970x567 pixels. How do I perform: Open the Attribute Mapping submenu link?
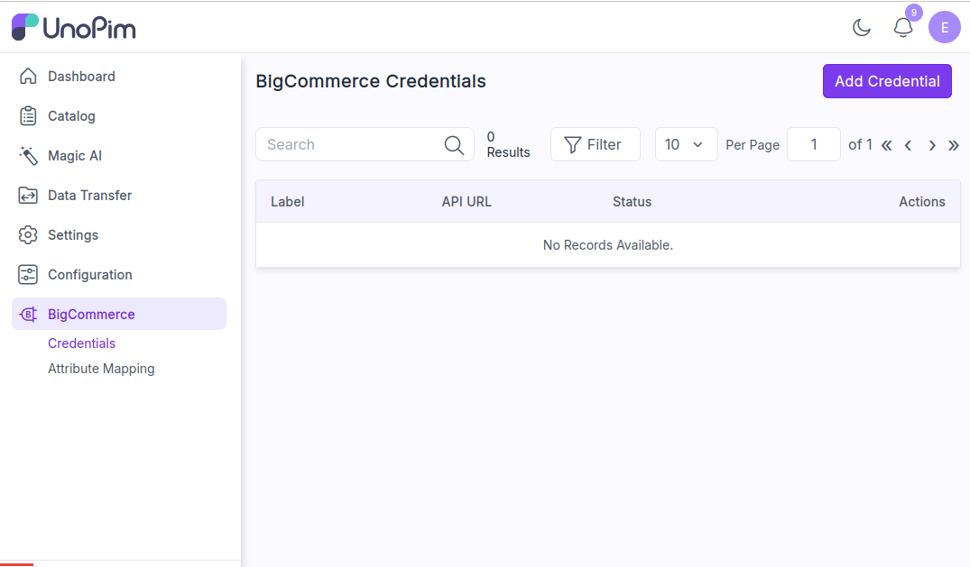pos(101,369)
